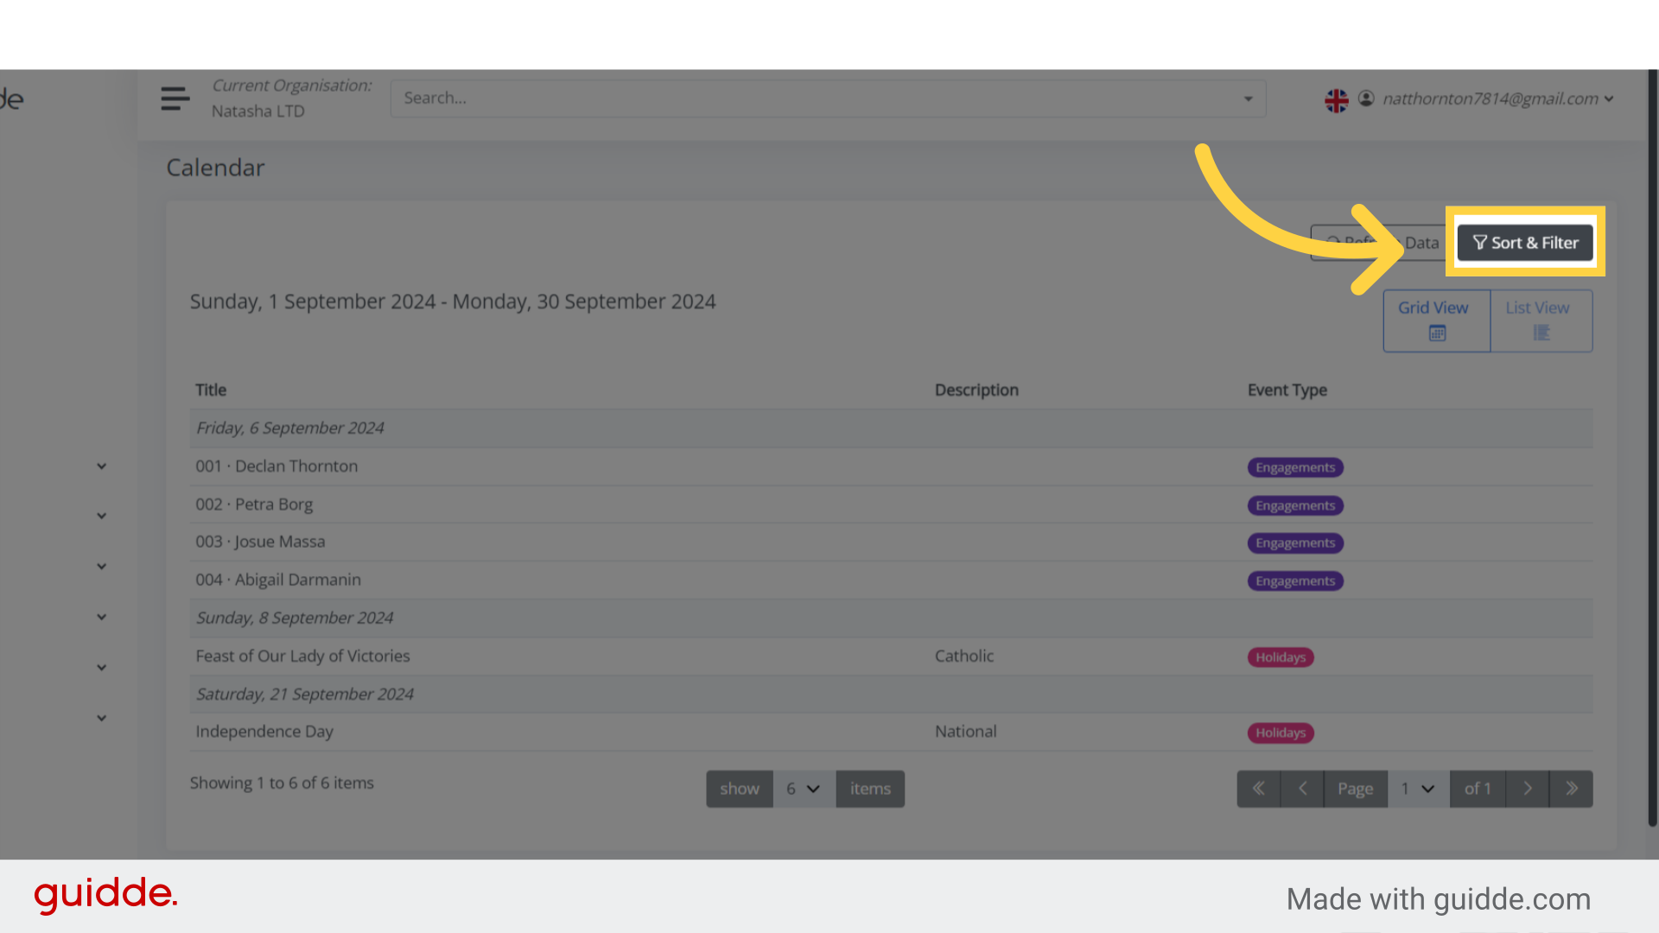Image resolution: width=1659 pixels, height=933 pixels.
Task: Click the Sort & Filter button
Action: (1525, 243)
